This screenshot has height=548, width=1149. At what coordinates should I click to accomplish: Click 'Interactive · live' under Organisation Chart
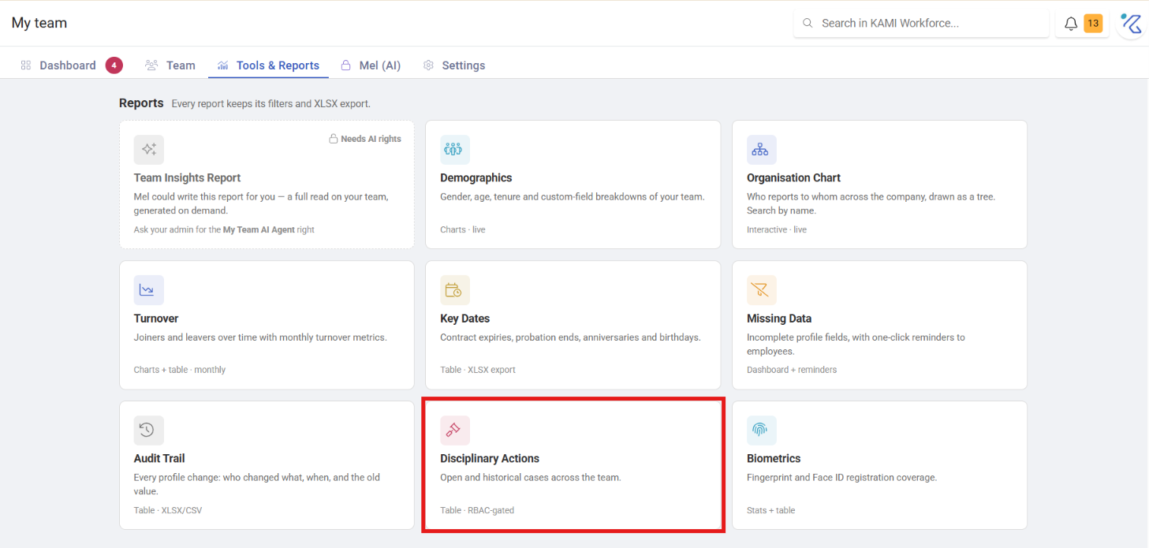pyautogui.click(x=777, y=229)
